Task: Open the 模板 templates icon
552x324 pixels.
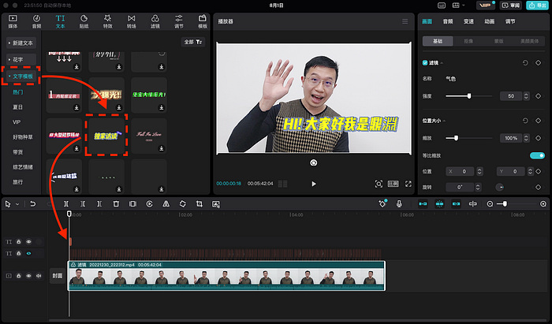Action: click(x=203, y=21)
